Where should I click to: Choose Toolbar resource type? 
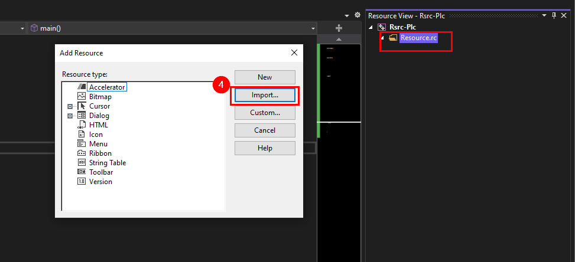coord(101,172)
